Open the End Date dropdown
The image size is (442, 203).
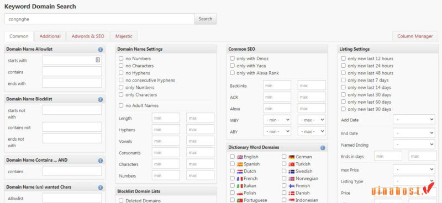[x=414, y=133]
